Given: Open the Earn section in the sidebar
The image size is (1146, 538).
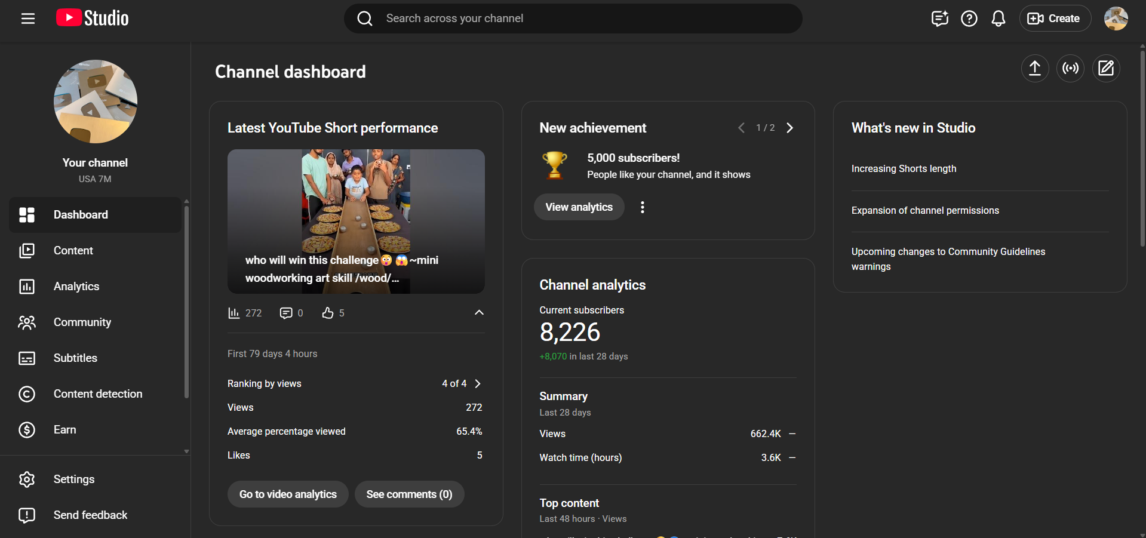Looking at the screenshot, I should tap(64, 430).
